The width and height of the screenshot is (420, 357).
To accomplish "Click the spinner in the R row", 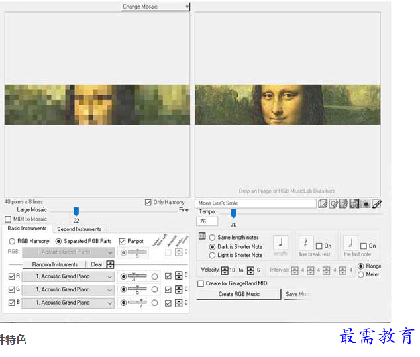I will 179,276.
